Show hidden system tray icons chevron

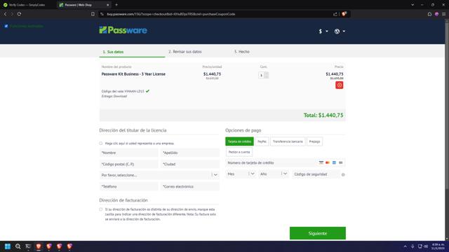tap(405, 246)
